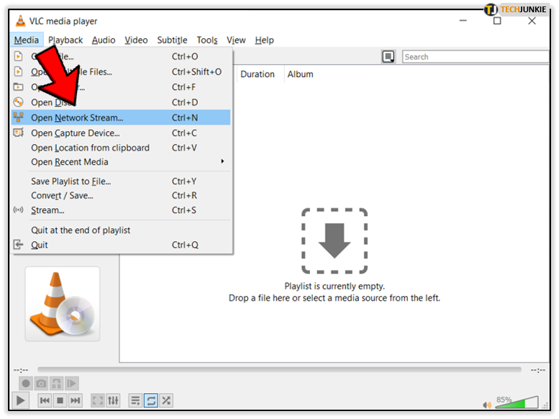
Task: Click the Open File icon entry
Action: pos(18,56)
